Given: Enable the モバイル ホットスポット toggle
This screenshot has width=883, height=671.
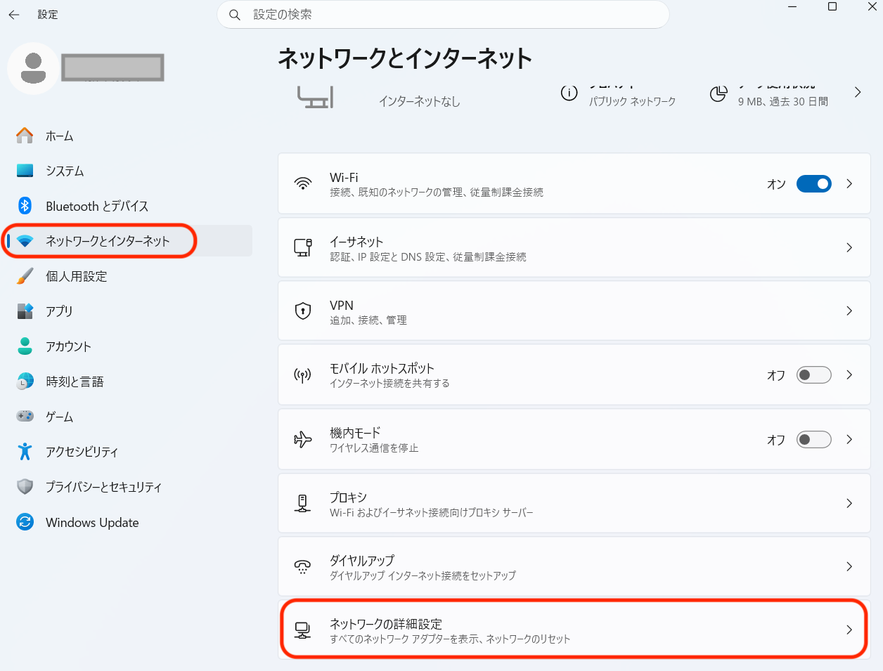Looking at the screenshot, I should [814, 375].
